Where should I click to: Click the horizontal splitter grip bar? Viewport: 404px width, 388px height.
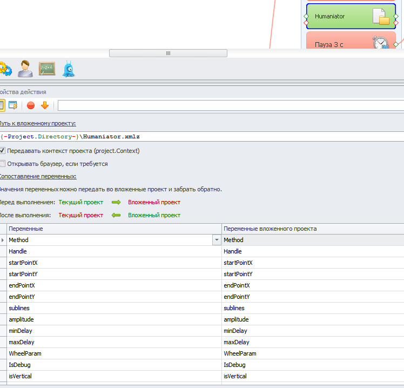pyautogui.click(x=168, y=53)
